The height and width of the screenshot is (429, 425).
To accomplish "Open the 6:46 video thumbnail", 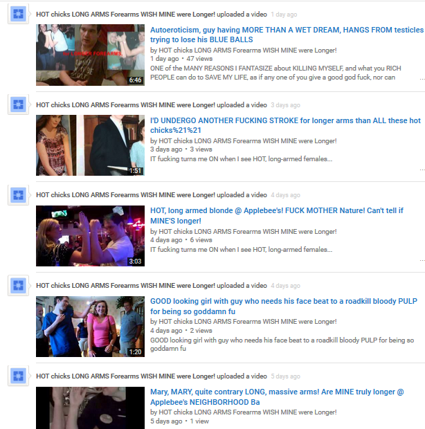I will [90, 55].
